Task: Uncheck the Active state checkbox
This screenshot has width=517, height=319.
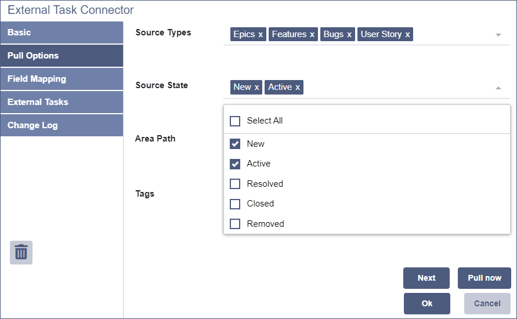Action: (235, 164)
